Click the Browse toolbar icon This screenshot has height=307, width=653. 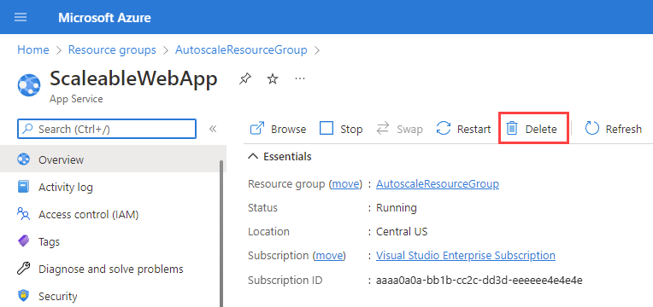(x=257, y=129)
